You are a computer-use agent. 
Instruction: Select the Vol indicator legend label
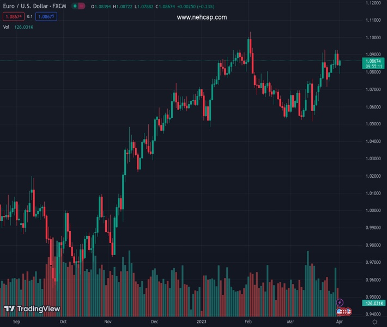coord(7,27)
